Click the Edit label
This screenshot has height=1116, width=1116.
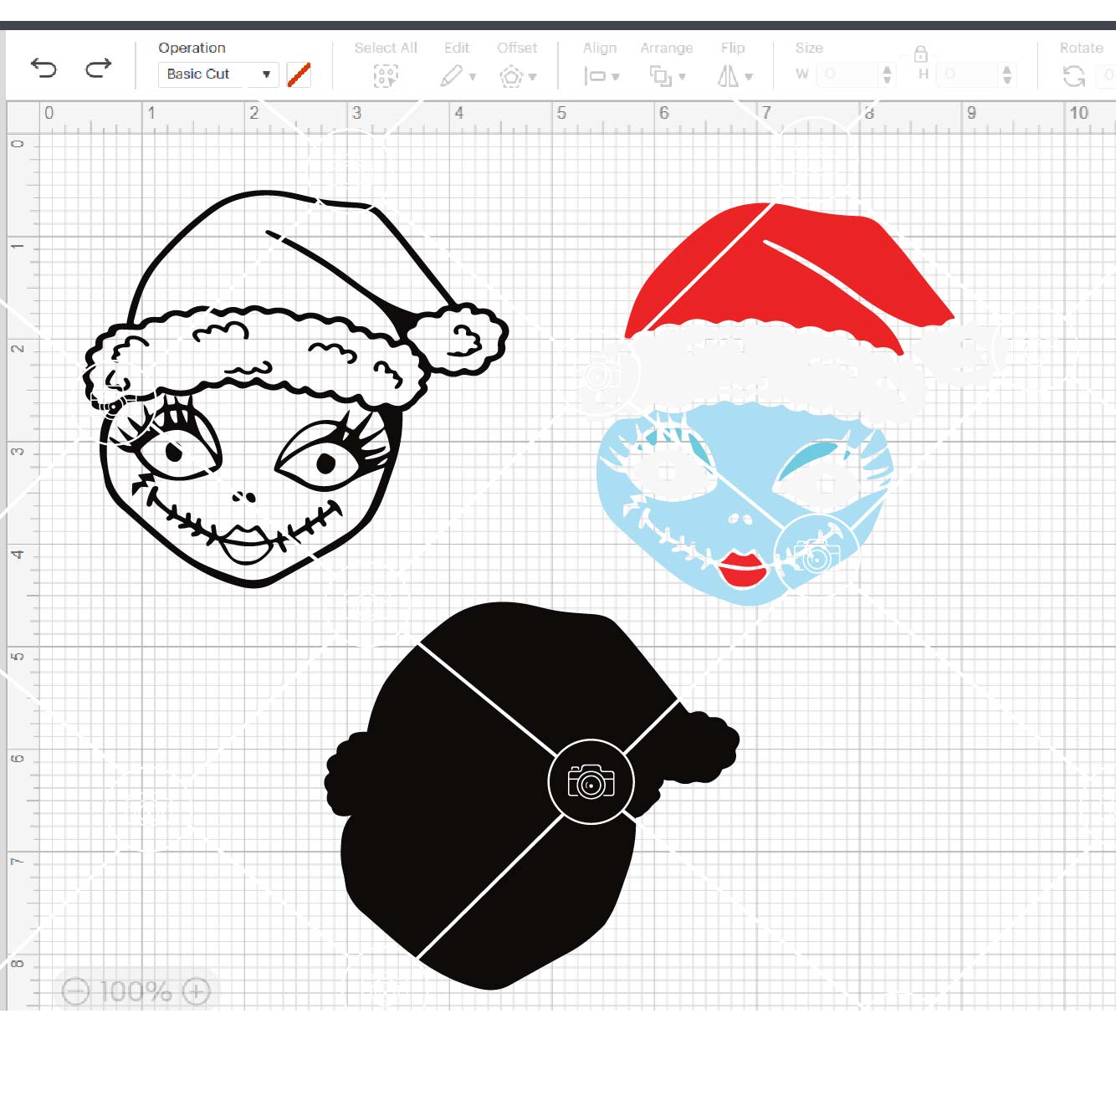457,48
